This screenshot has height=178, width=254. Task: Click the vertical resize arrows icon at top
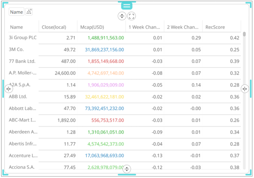tap(122, 16)
